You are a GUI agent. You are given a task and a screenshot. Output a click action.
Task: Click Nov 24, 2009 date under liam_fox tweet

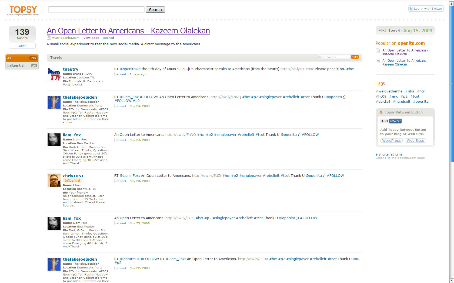tap(139, 140)
